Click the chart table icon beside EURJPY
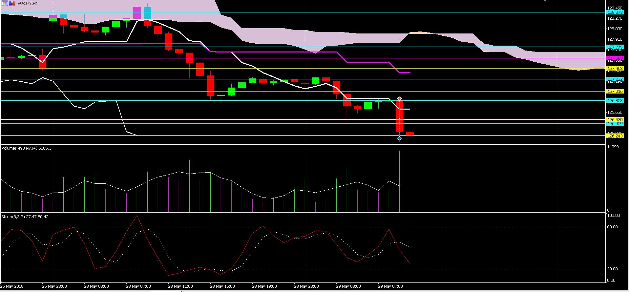 5,3
